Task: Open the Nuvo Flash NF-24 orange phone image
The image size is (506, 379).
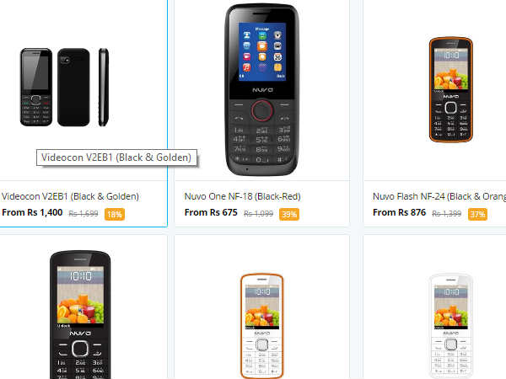Action: (451, 89)
